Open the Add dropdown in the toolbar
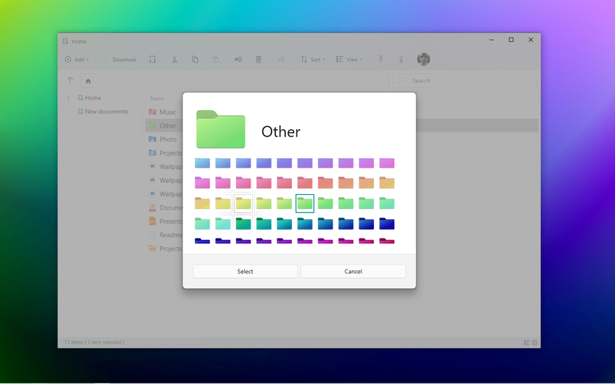 pos(77,60)
